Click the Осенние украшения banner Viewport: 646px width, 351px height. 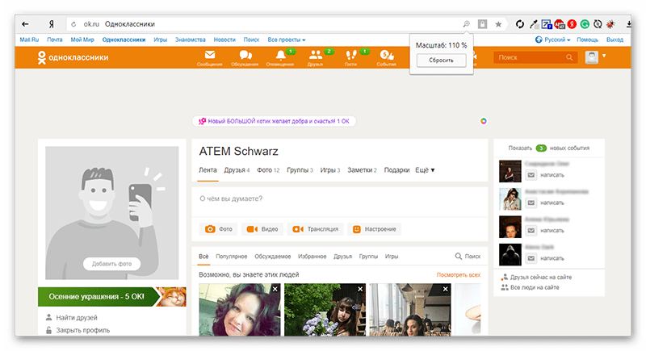(x=111, y=297)
